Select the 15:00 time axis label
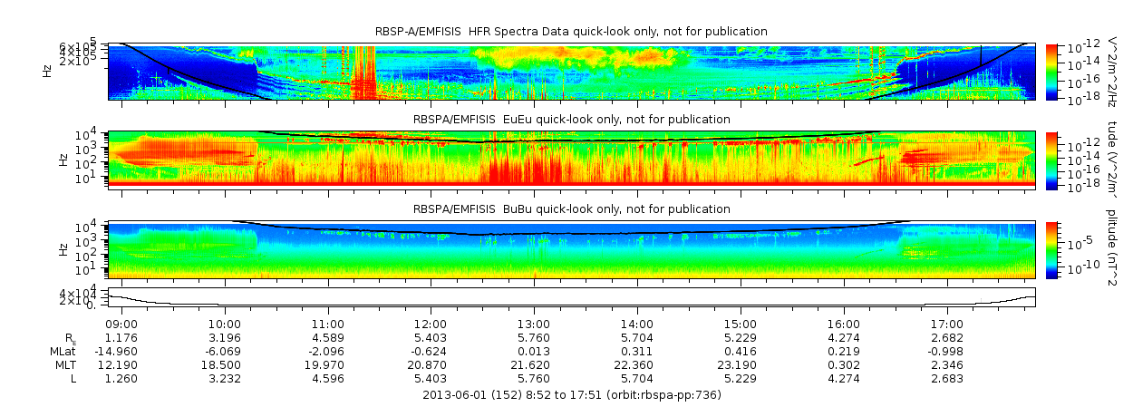This screenshot has height=407, width=1133. [740, 324]
